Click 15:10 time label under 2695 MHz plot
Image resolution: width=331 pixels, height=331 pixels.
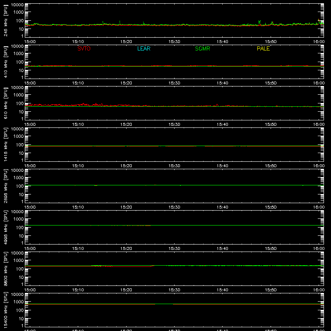click(x=78, y=207)
